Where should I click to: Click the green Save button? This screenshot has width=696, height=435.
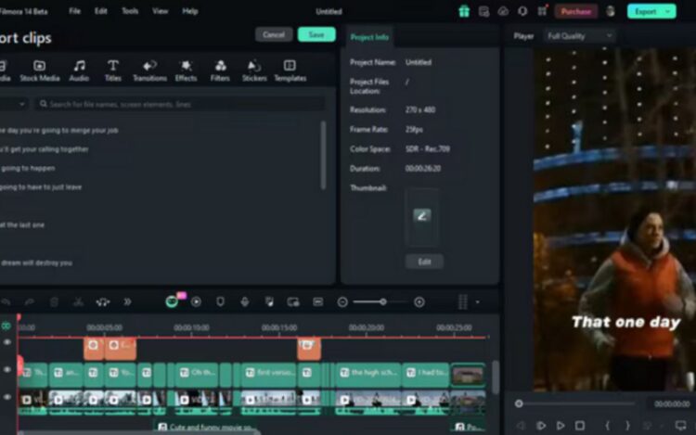click(x=316, y=34)
